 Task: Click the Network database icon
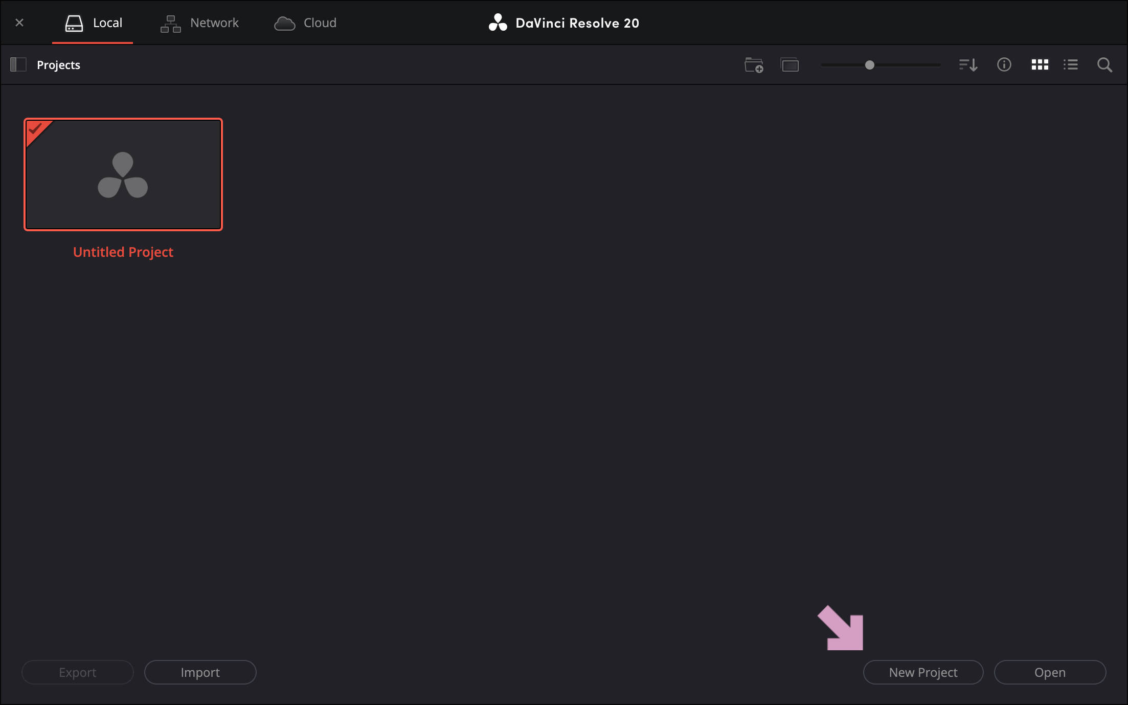point(169,23)
